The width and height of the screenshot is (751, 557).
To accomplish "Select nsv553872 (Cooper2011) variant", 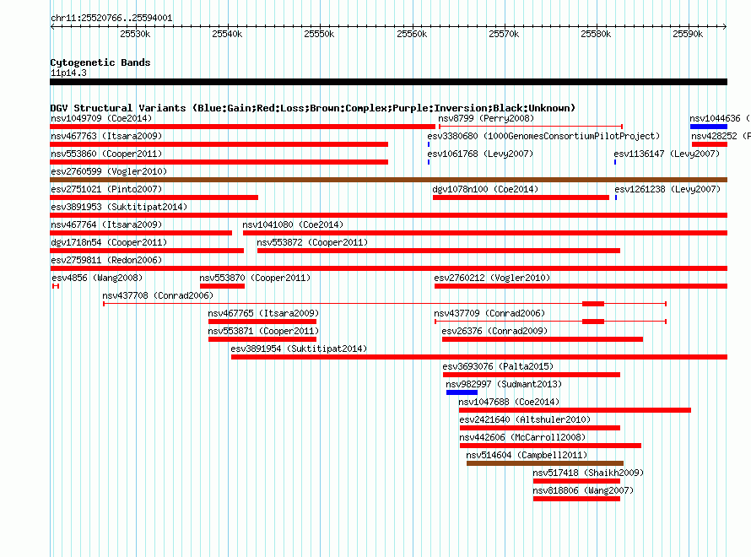I will (438, 251).
